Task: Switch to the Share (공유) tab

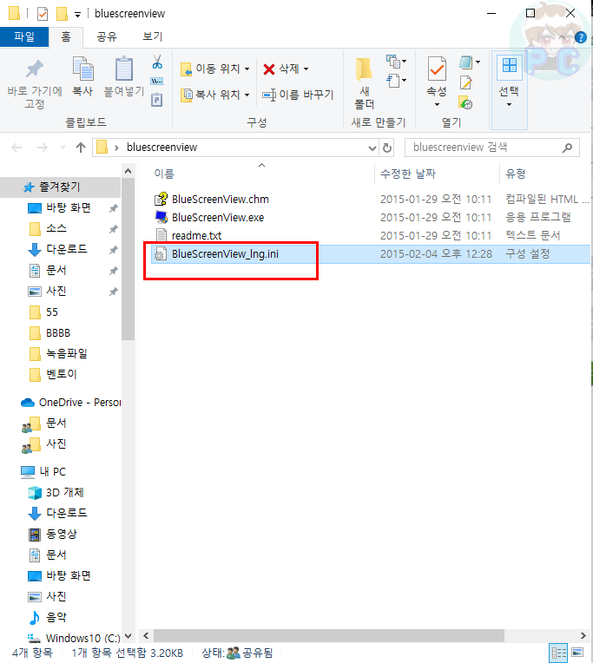Action: pyautogui.click(x=107, y=36)
